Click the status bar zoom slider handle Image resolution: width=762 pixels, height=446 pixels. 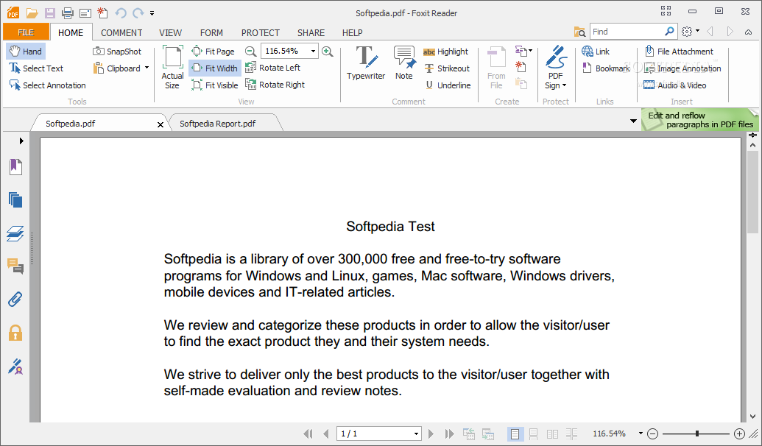[697, 433]
